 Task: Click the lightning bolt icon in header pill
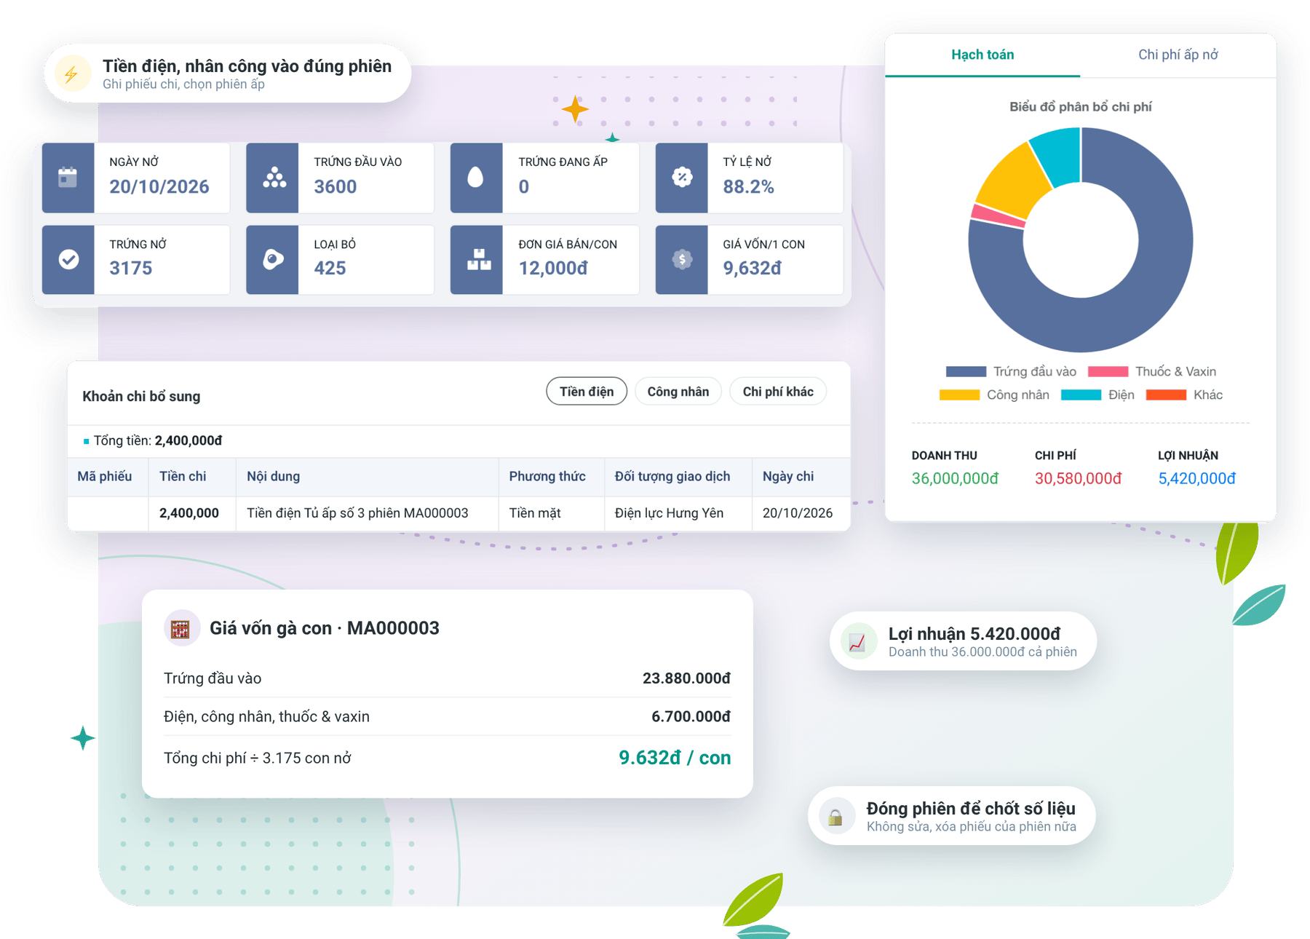[x=71, y=74]
